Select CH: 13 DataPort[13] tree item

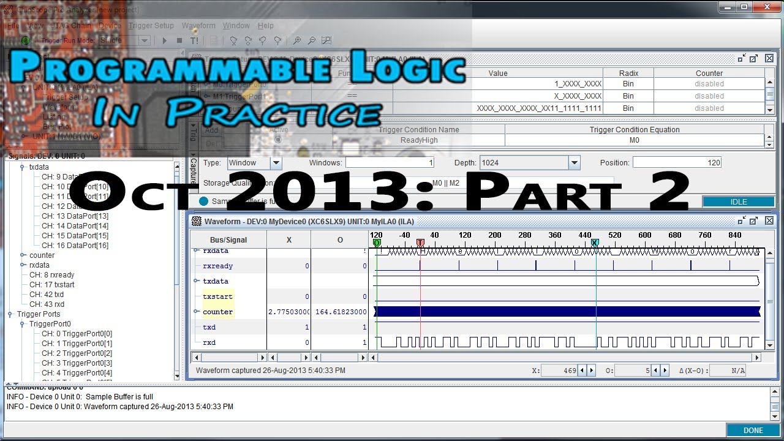pyautogui.click(x=75, y=216)
